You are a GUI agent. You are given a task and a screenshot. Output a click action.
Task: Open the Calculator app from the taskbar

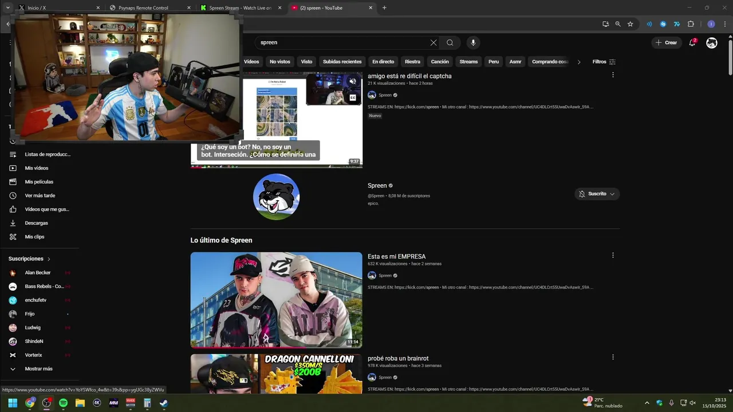(147, 403)
